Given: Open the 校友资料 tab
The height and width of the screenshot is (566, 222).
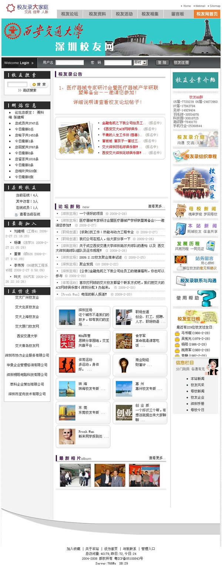Looking at the screenshot, I should [97, 14].
